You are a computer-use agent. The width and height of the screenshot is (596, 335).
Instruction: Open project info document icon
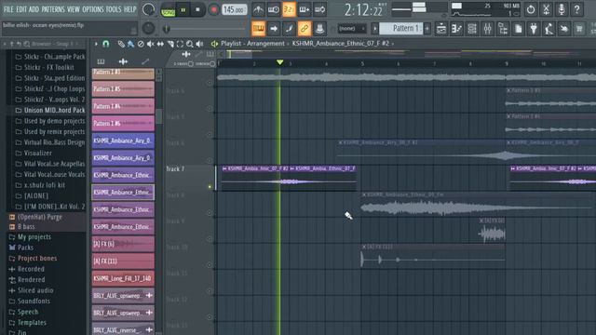tap(519, 29)
